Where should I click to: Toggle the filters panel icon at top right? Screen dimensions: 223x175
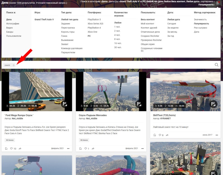[218, 3]
